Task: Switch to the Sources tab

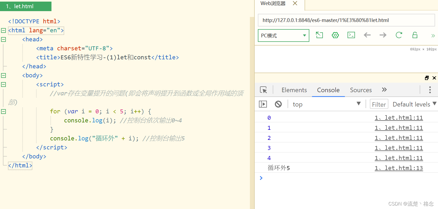Action: (x=361, y=90)
